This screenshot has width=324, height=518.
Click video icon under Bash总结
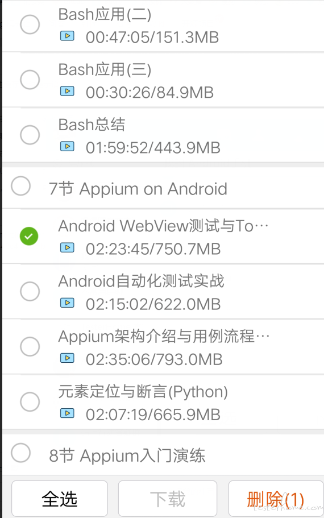(67, 146)
